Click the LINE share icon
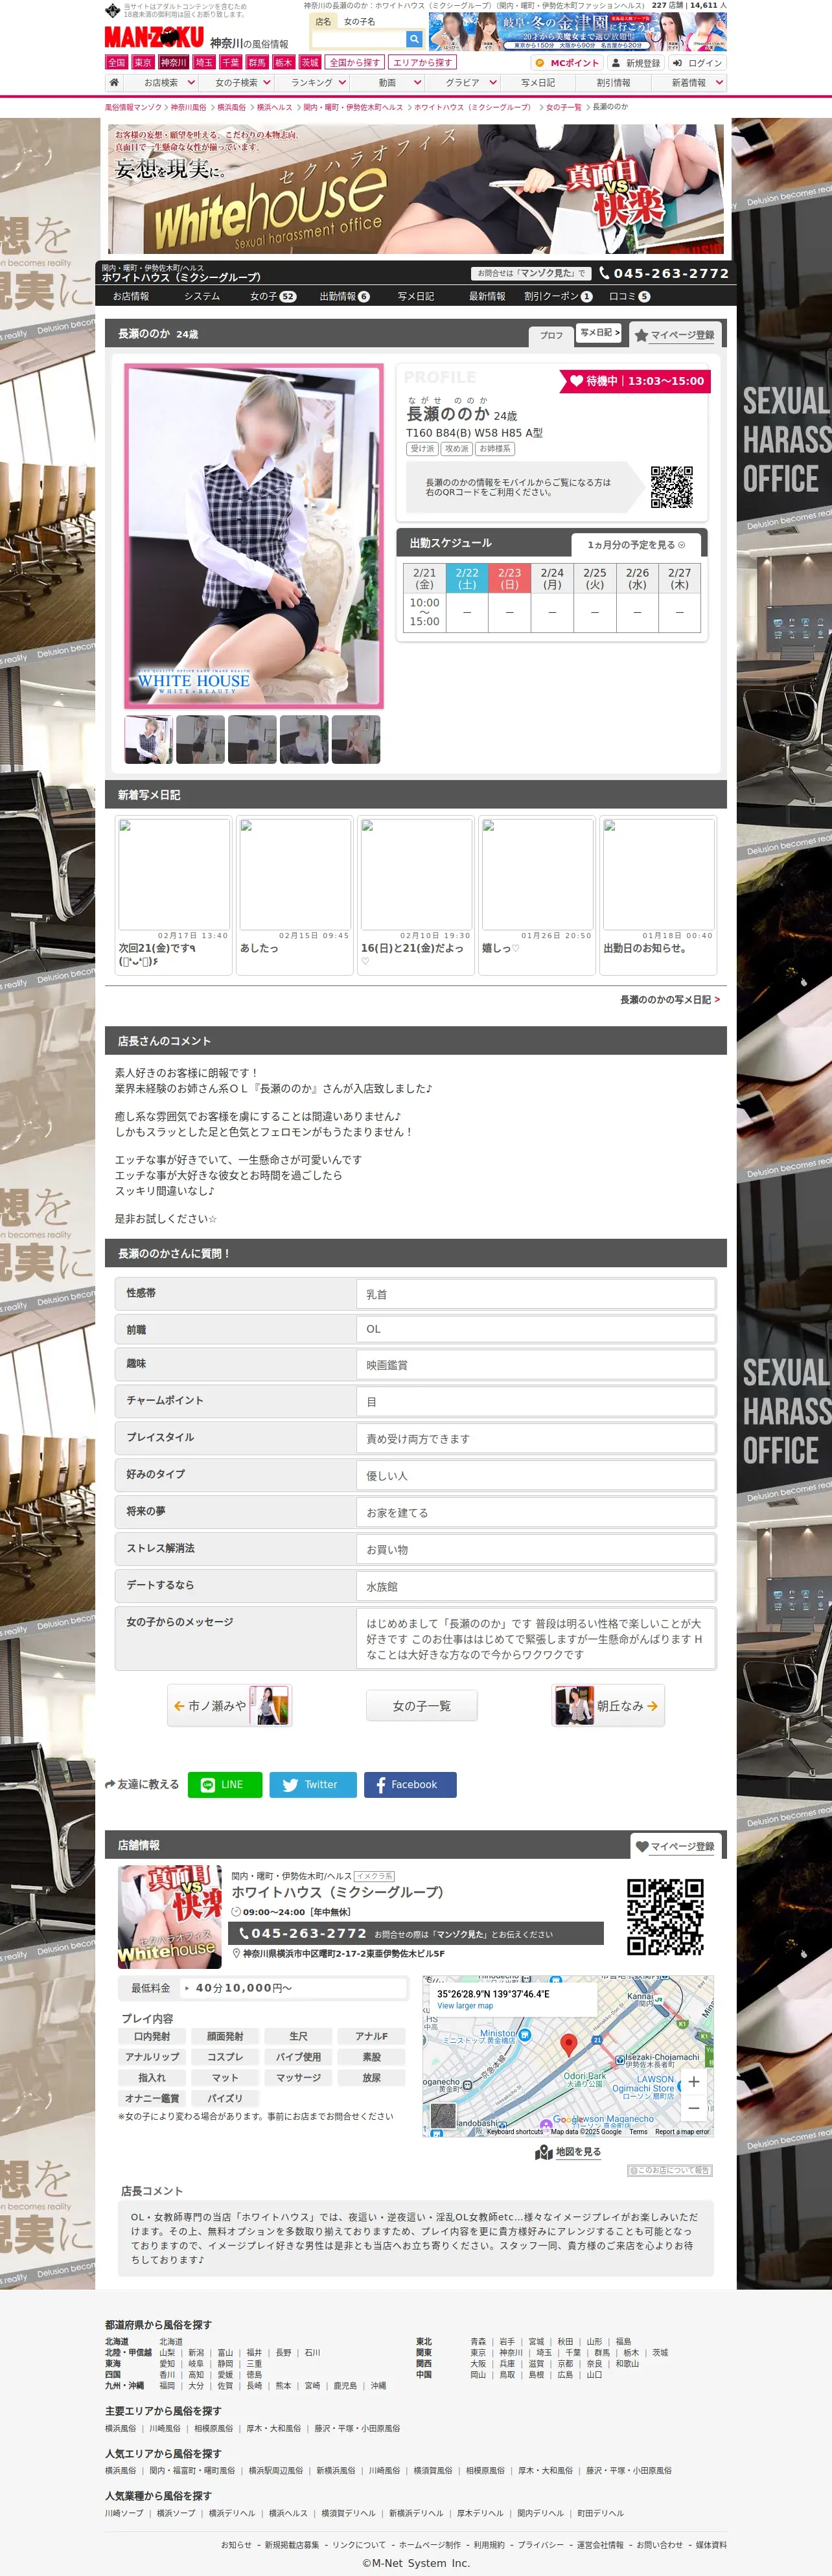832x2576 pixels. 208,1784
